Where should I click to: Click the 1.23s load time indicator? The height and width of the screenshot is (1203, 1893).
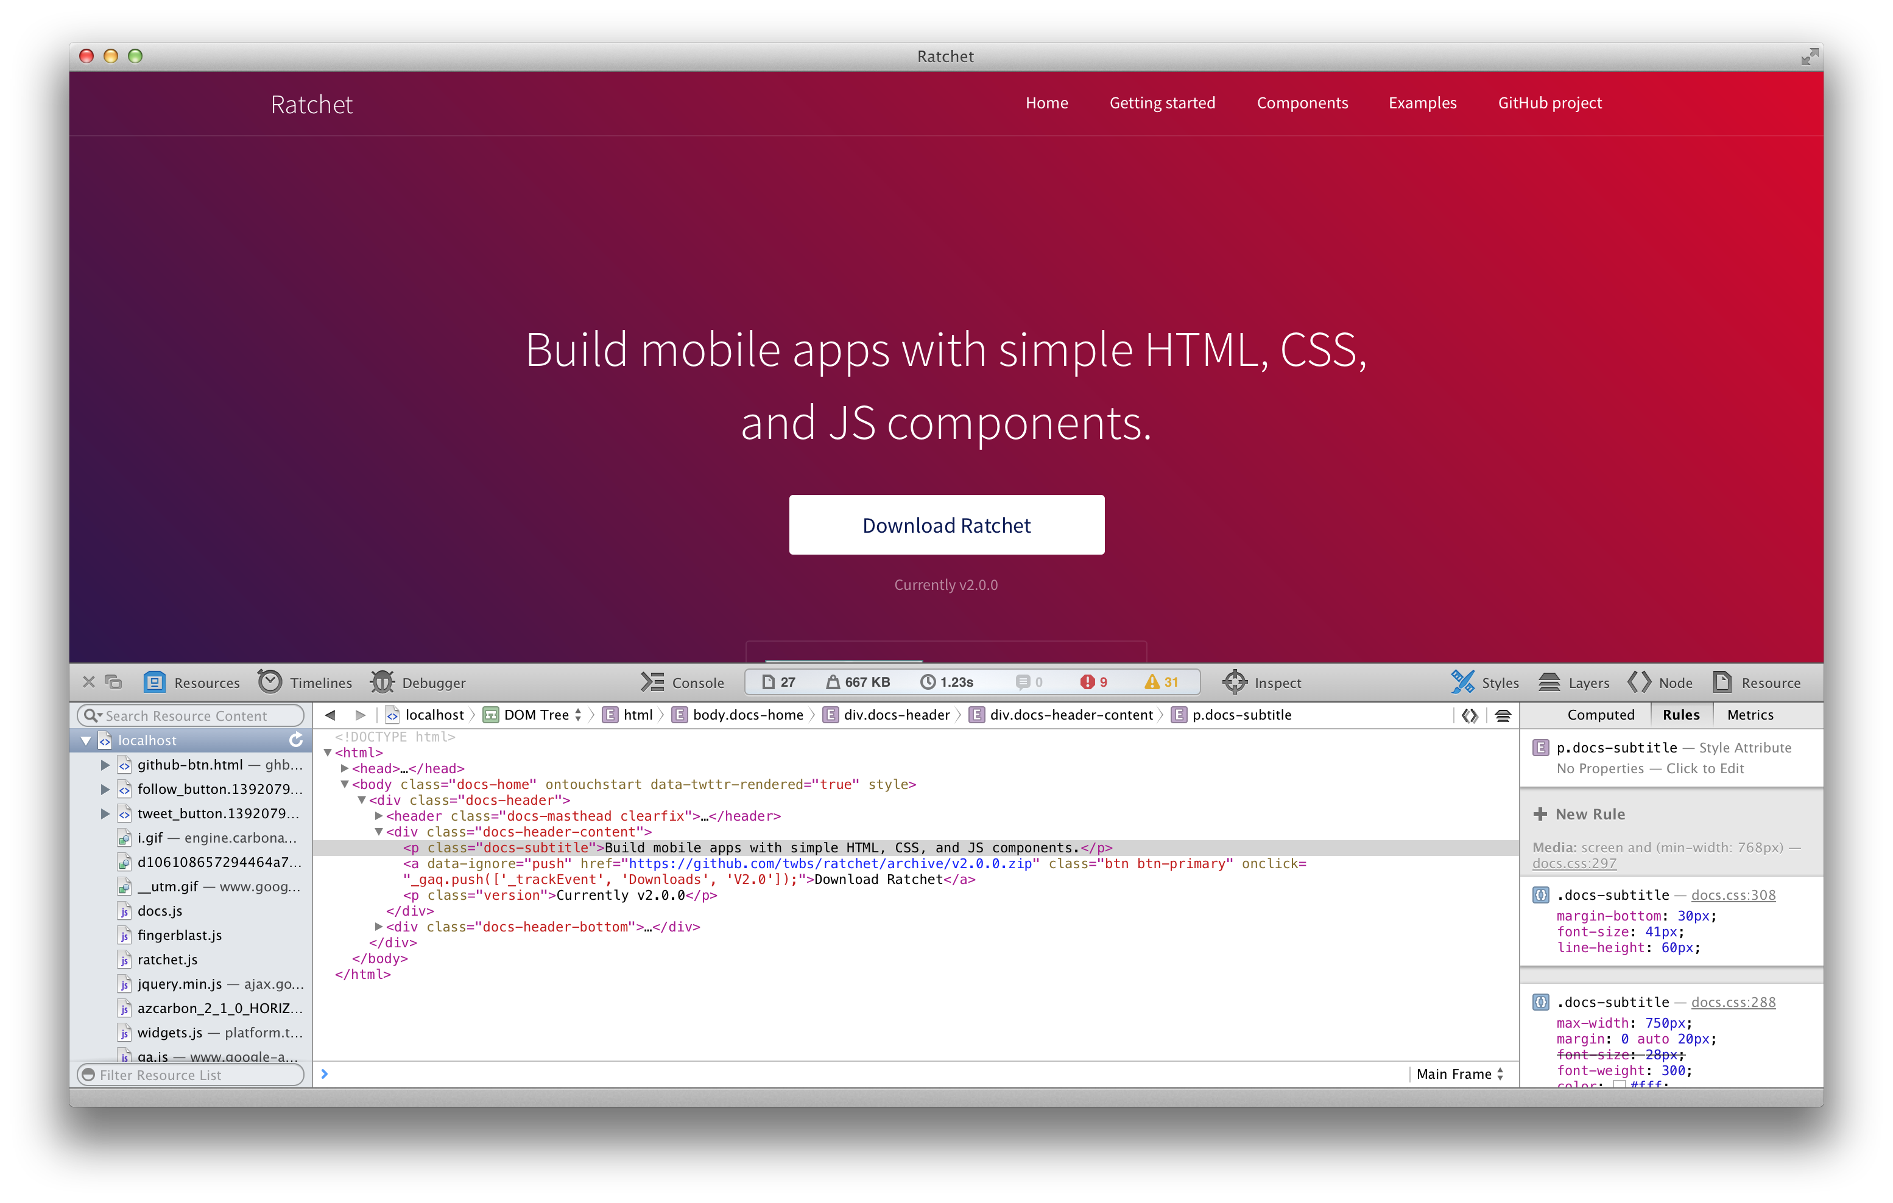(x=946, y=682)
